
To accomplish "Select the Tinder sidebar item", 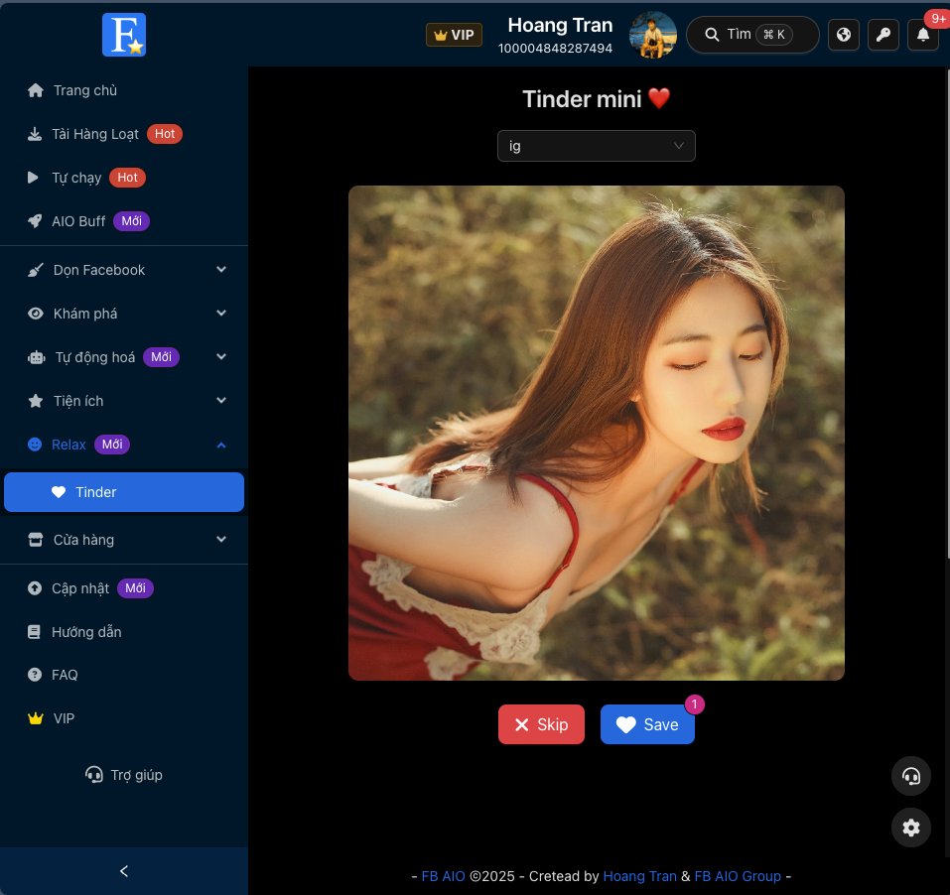I will pos(124,492).
